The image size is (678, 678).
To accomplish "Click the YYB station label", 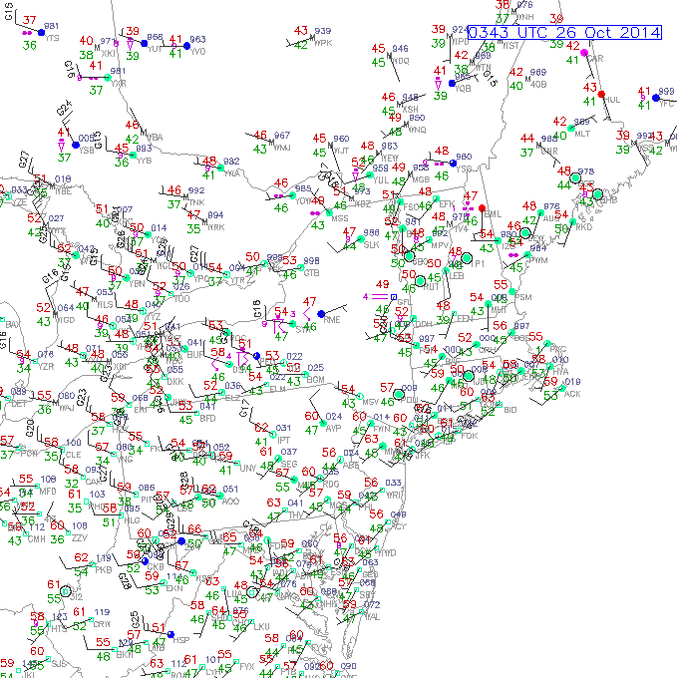I will [144, 161].
